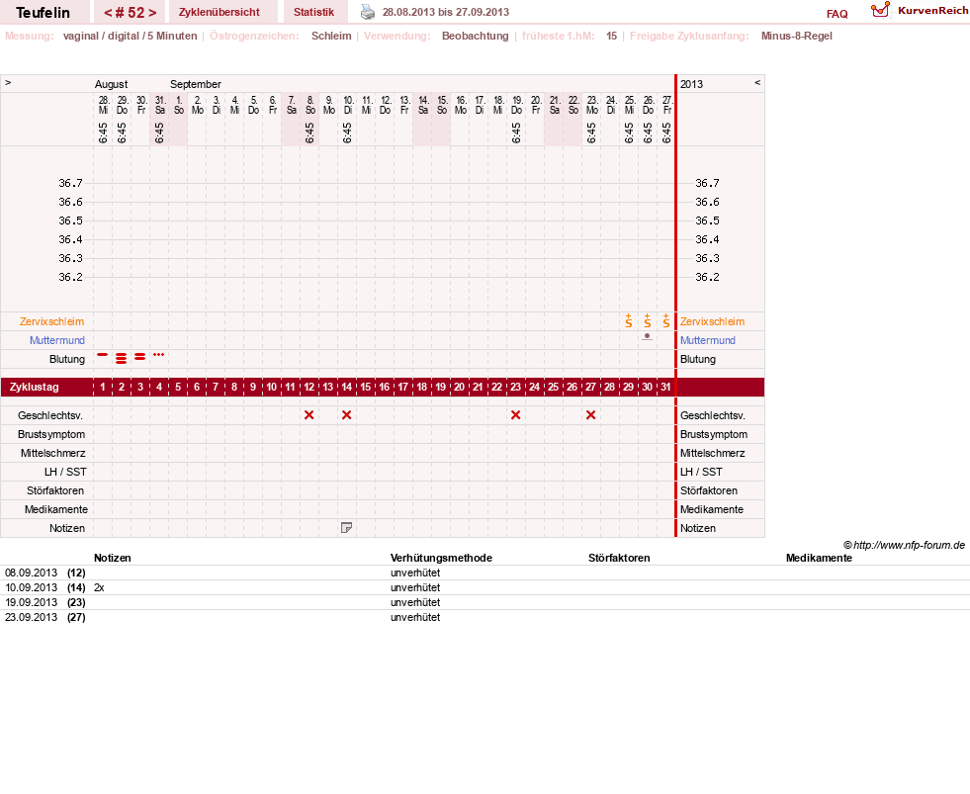Navigate cycles via the < # 52 > selector

click(130, 13)
